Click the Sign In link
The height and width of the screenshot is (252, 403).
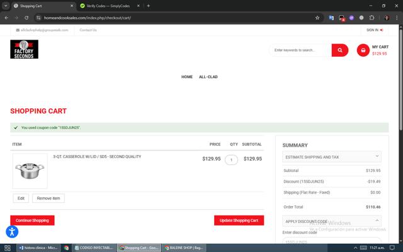(x=375, y=30)
